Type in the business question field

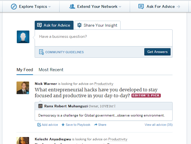click(x=103, y=37)
